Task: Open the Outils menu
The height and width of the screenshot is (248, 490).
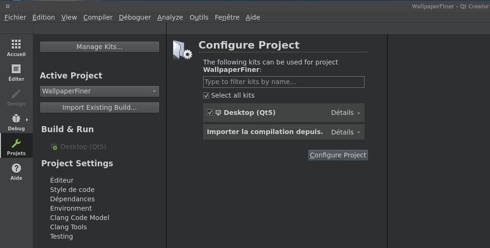Action: click(199, 17)
